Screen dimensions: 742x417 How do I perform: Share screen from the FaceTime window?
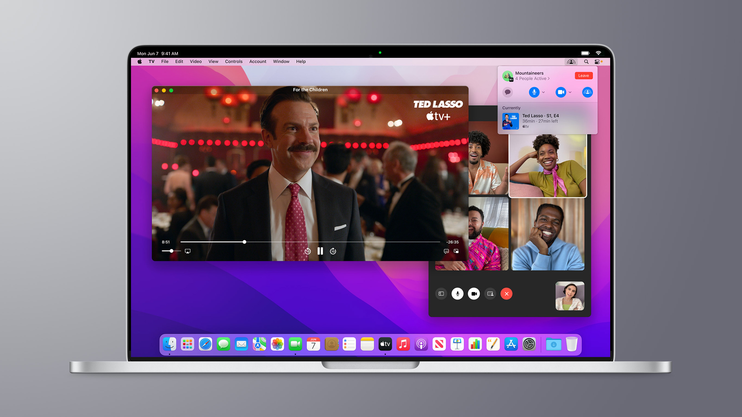(x=490, y=294)
